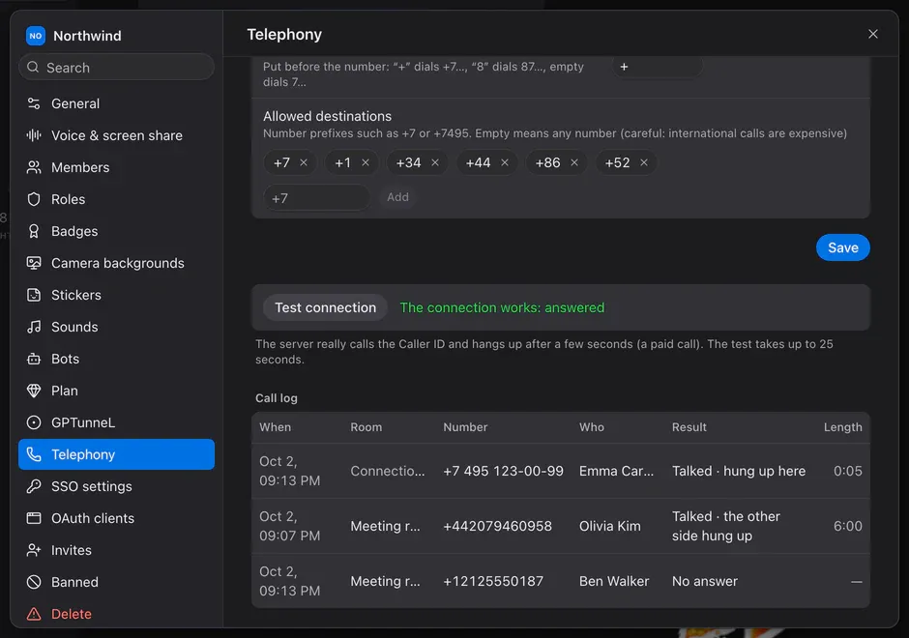
Task: Switch to the SSO settings label
Action: (x=92, y=486)
